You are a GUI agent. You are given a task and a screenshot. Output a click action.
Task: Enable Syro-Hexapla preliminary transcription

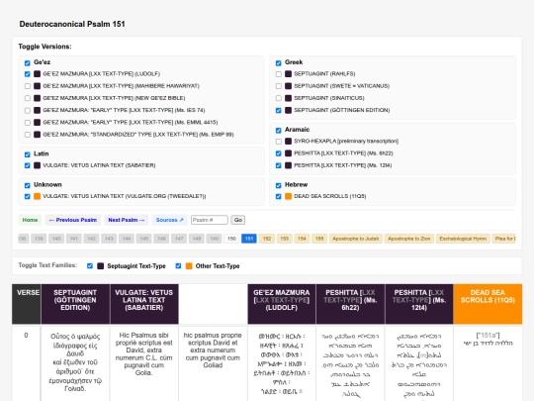(278, 142)
